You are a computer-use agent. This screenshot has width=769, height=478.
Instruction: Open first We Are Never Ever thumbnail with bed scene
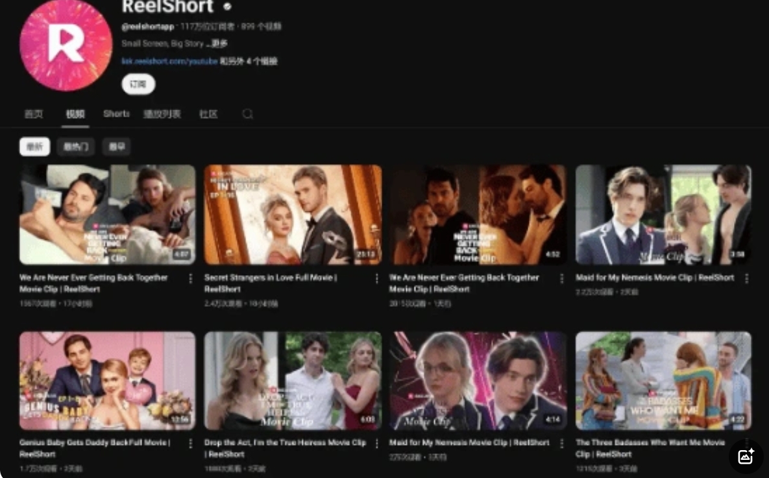pos(108,214)
